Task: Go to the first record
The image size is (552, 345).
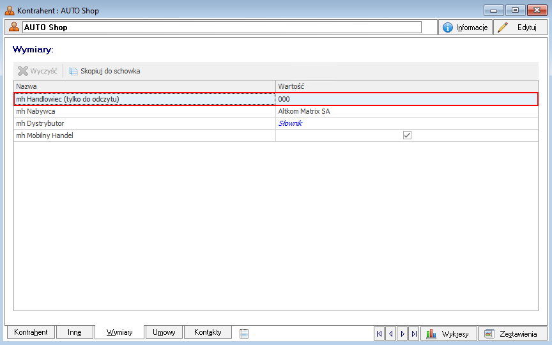Action: click(x=379, y=333)
